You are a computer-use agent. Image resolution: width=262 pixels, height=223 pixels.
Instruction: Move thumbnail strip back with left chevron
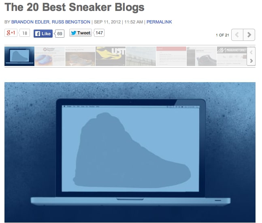[x=251, y=52]
